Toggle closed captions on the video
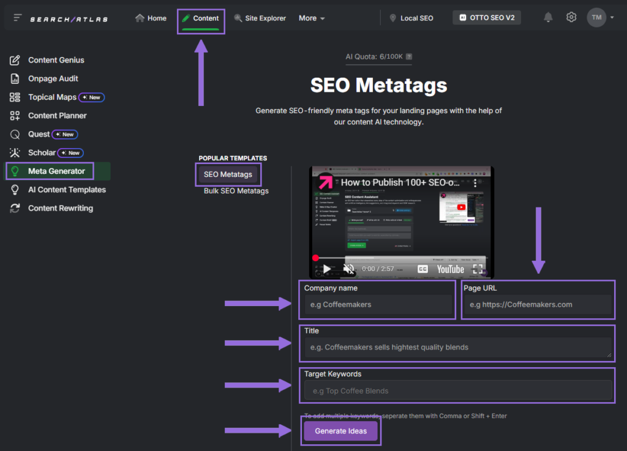 (x=422, y=269)
